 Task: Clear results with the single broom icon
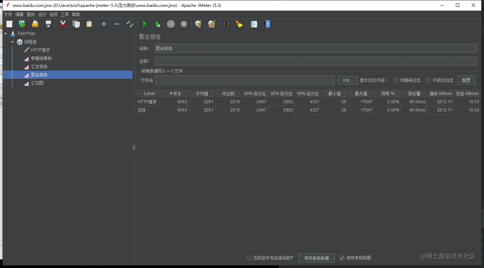[198, 24]
